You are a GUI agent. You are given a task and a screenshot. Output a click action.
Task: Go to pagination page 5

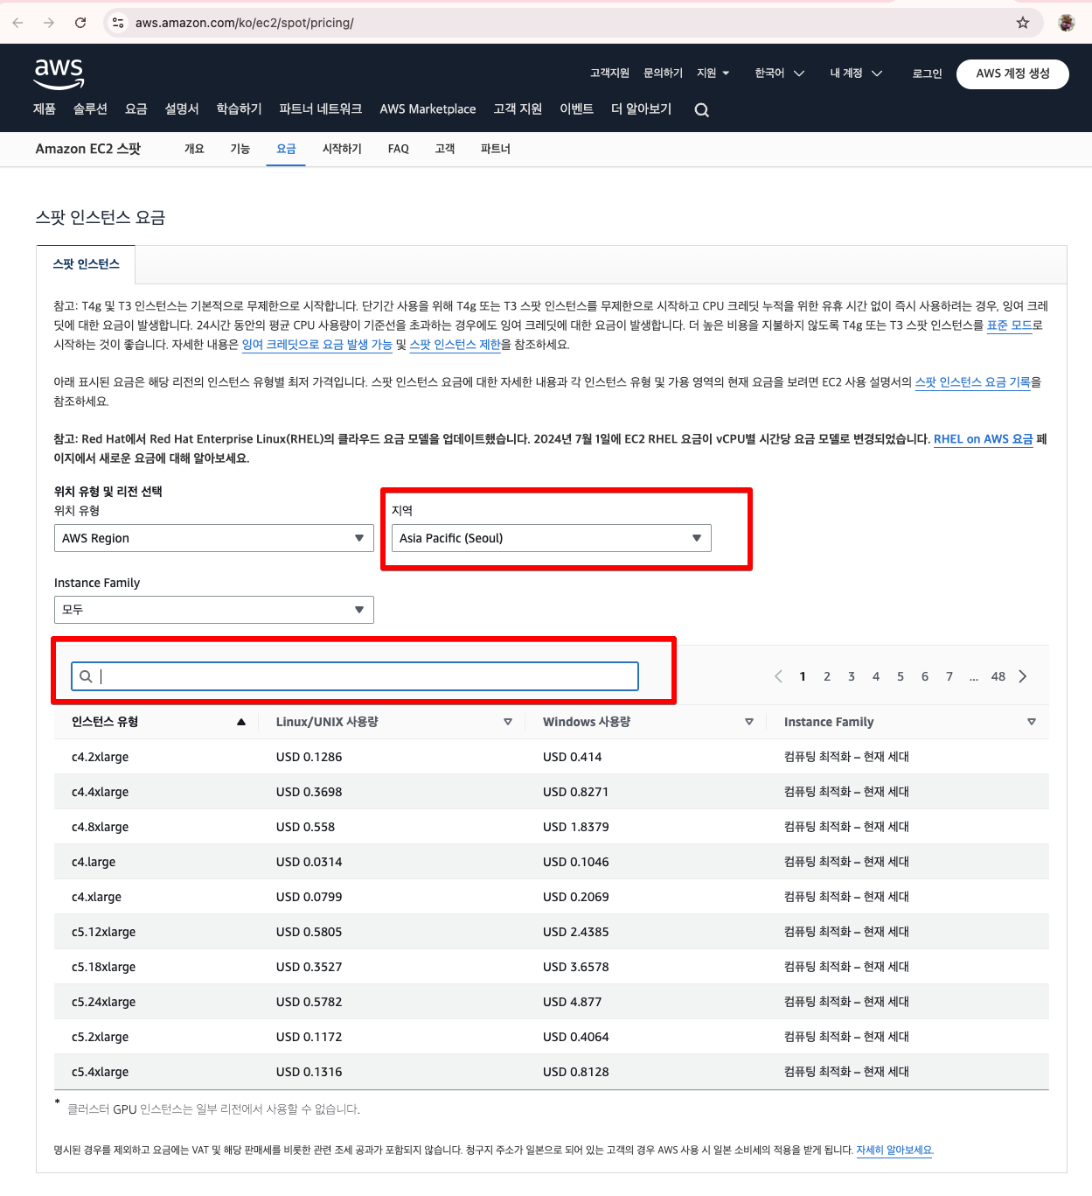[901, 676]
